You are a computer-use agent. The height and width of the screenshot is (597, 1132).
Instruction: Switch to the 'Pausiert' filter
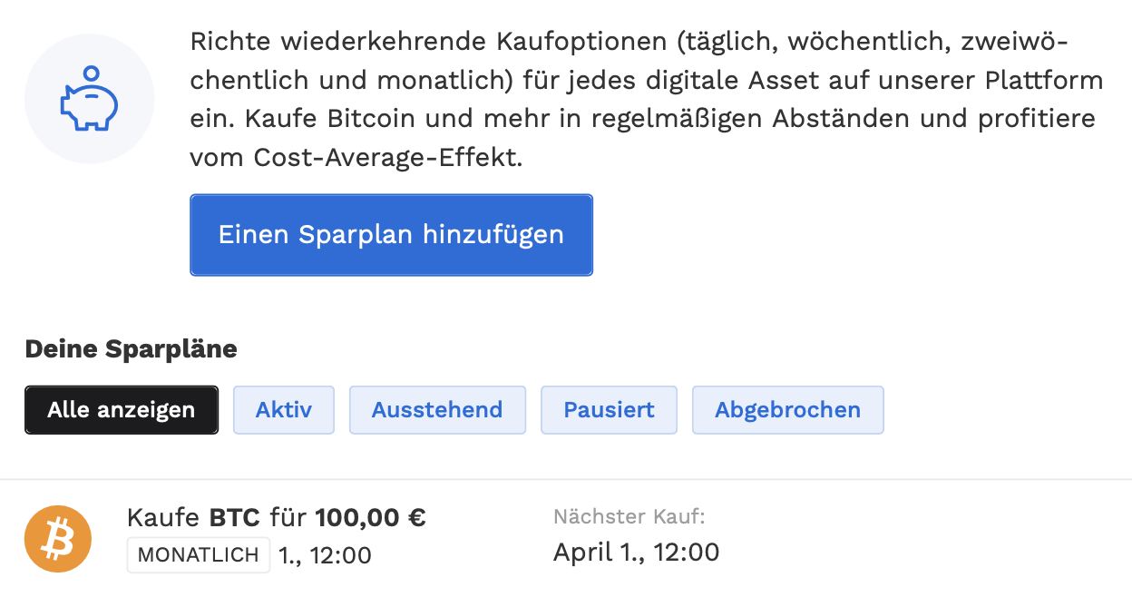[x=609, y=410]
